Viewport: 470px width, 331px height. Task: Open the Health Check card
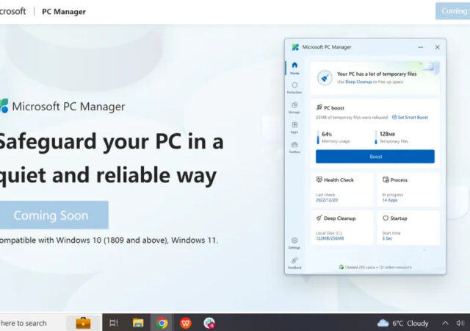tap(341, 189)
